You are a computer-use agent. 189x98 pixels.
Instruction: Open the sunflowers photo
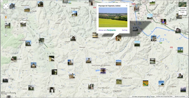(x=145, y=83)
